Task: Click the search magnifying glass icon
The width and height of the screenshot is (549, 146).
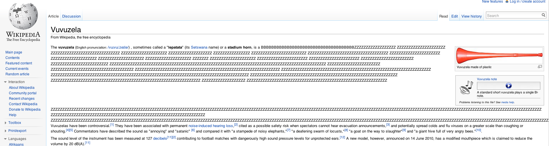Action: tap(543, 15)
